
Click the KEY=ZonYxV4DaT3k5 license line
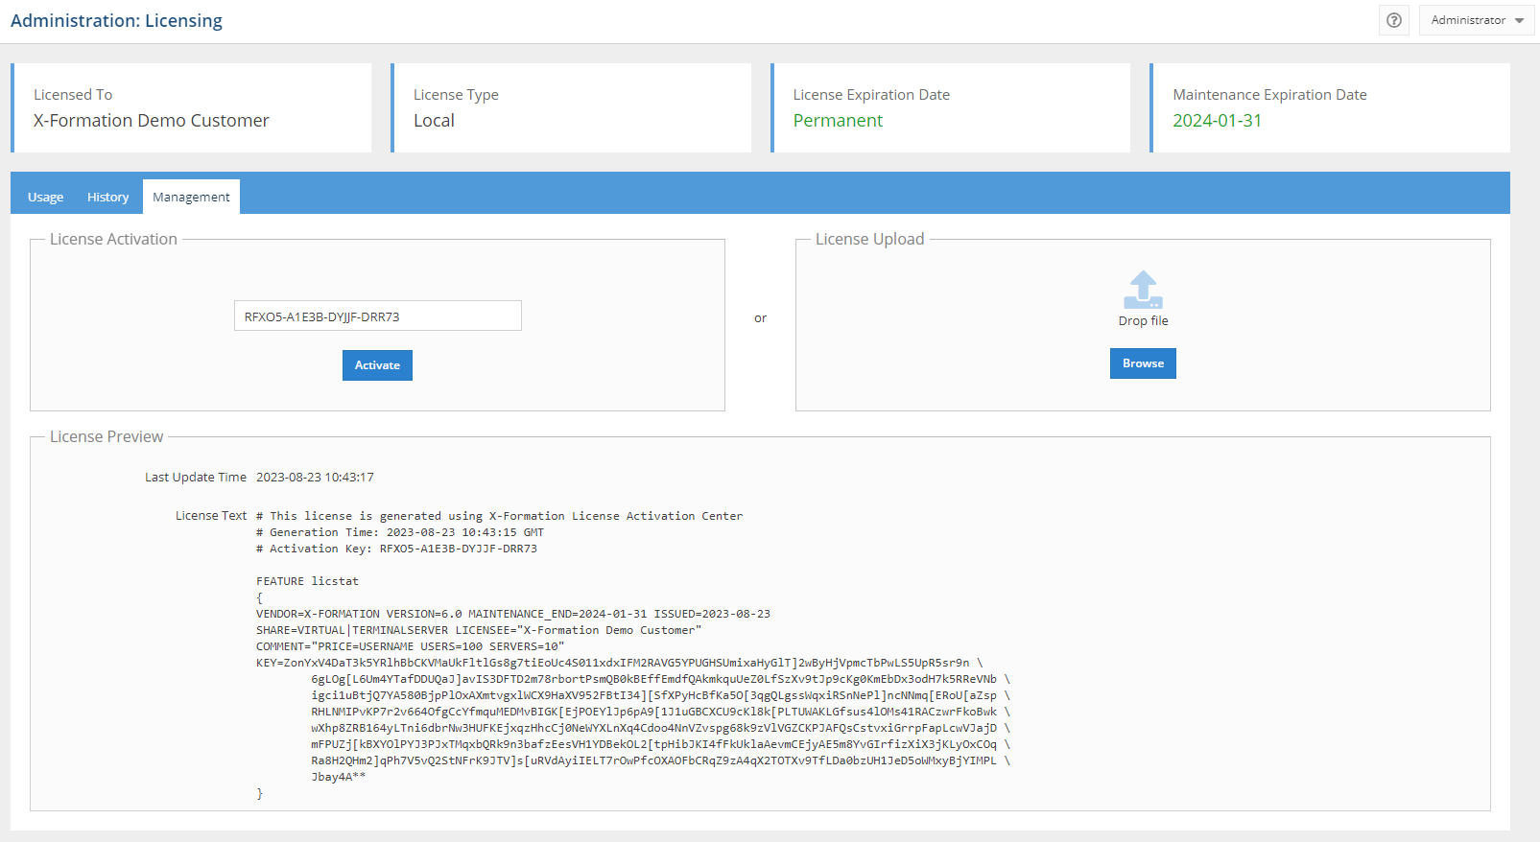point(620,663)
